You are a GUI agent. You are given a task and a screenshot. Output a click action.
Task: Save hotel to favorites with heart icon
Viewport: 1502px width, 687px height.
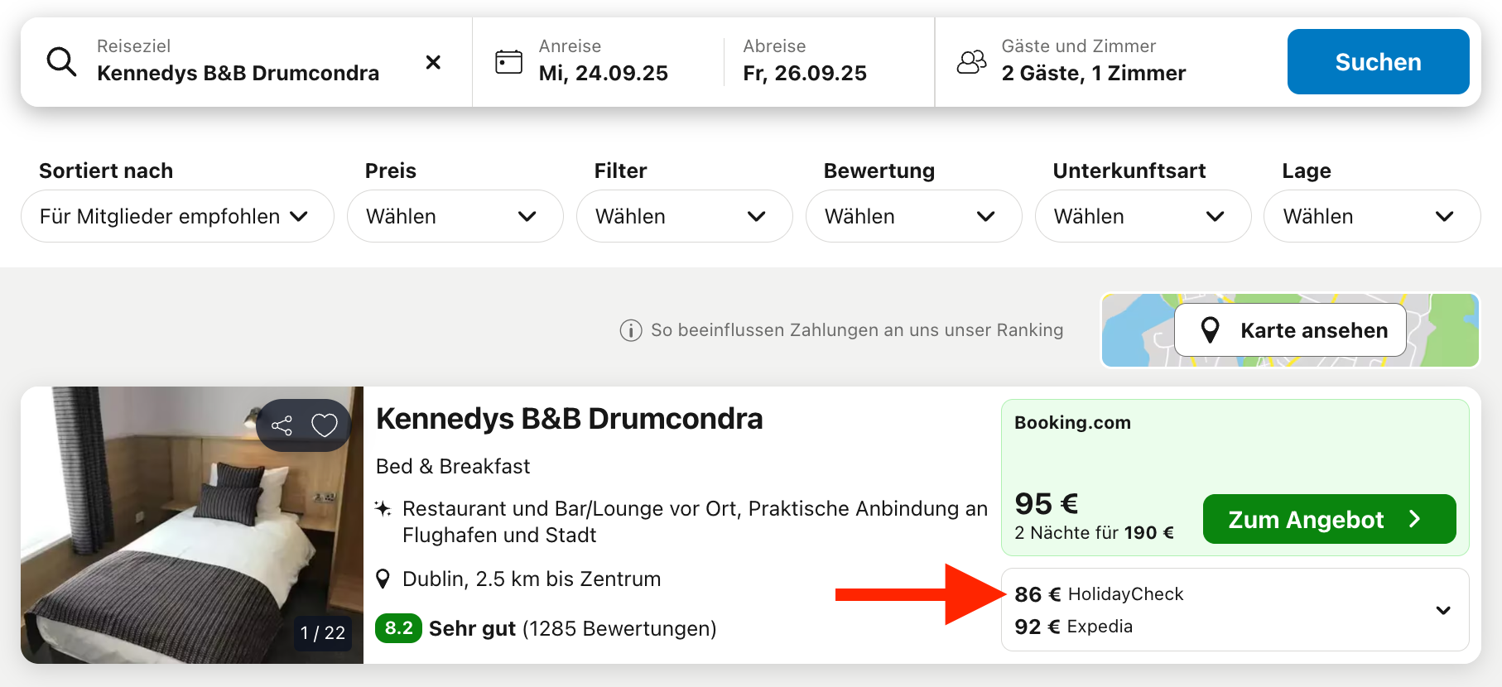[325, 425]
